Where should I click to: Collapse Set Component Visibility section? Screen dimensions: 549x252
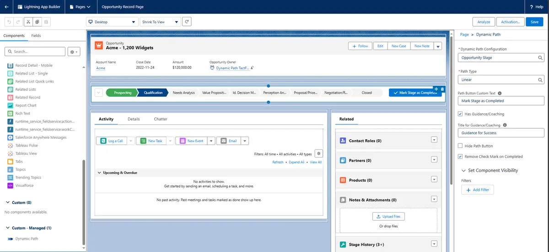[x=464, y=170]
